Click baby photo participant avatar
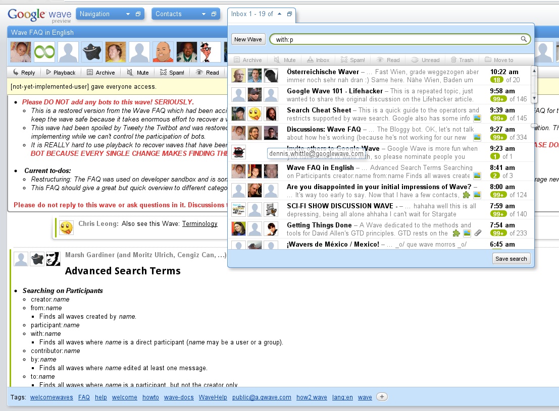 click(21, 52)
